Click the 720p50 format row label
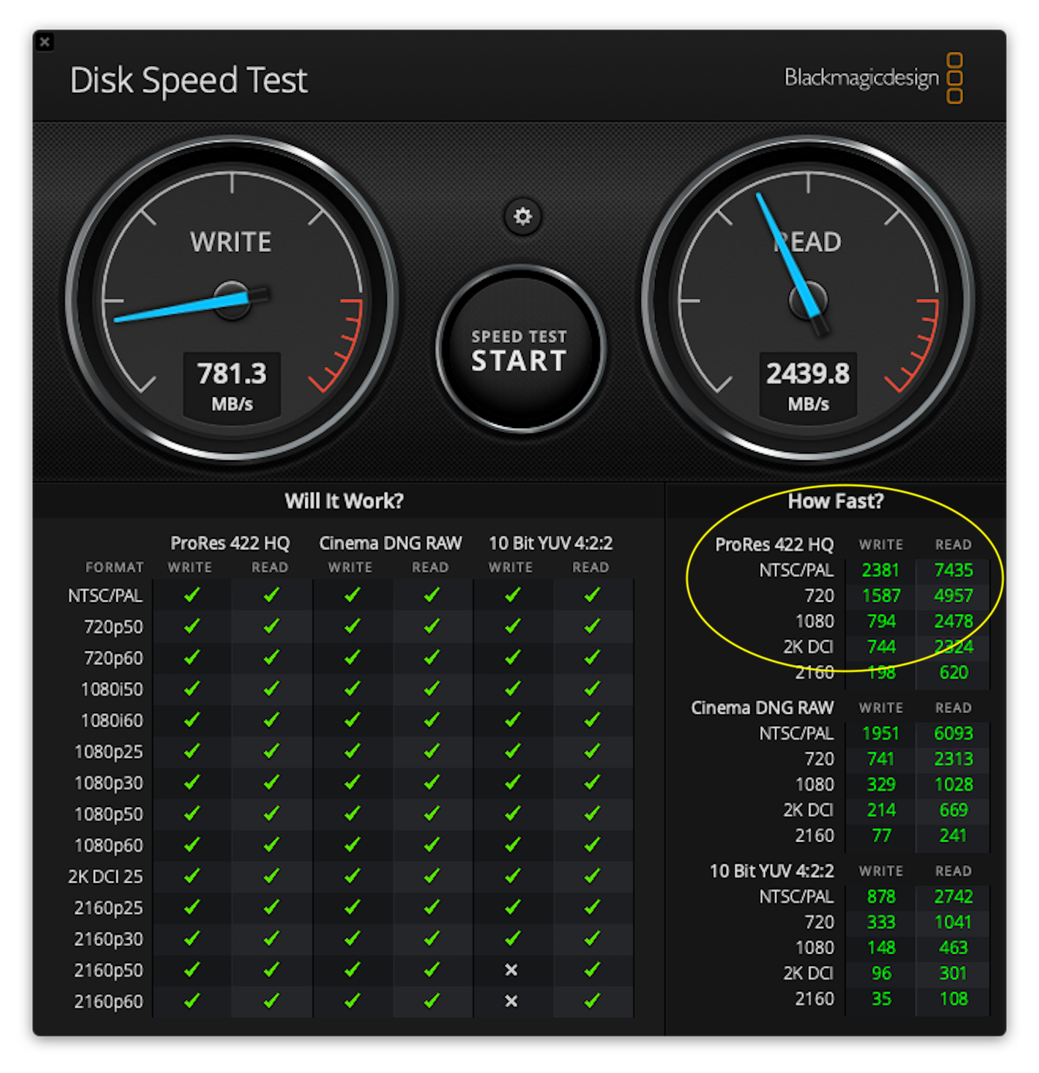This screenshot has width=1039, height=1073. [114, 627]
